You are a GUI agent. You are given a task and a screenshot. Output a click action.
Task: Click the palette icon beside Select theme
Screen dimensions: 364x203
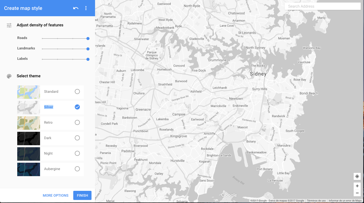(9, 76)
